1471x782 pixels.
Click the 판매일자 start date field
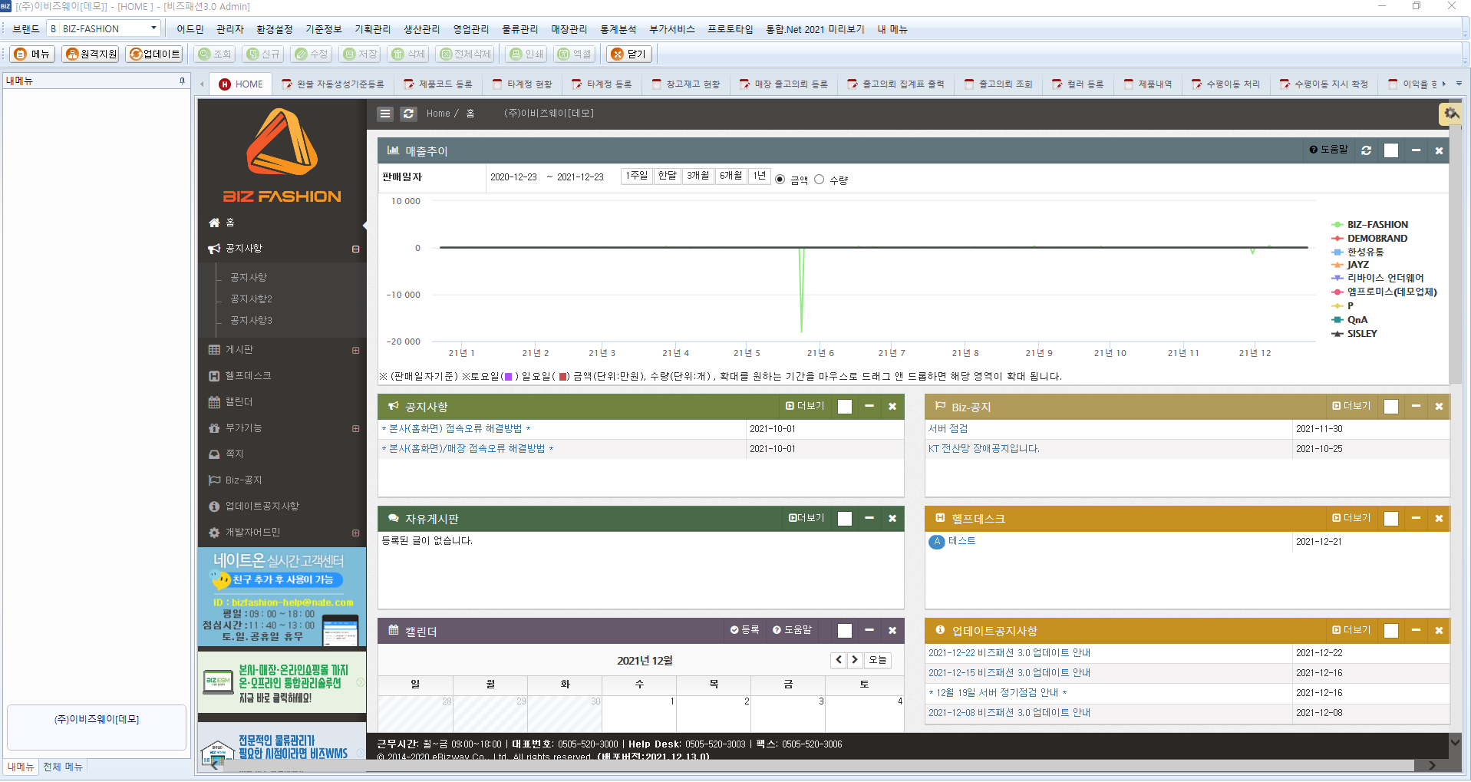513,177
